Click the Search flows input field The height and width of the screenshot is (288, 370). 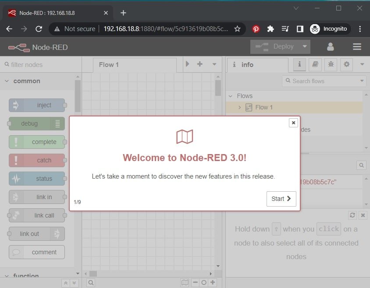321,81
